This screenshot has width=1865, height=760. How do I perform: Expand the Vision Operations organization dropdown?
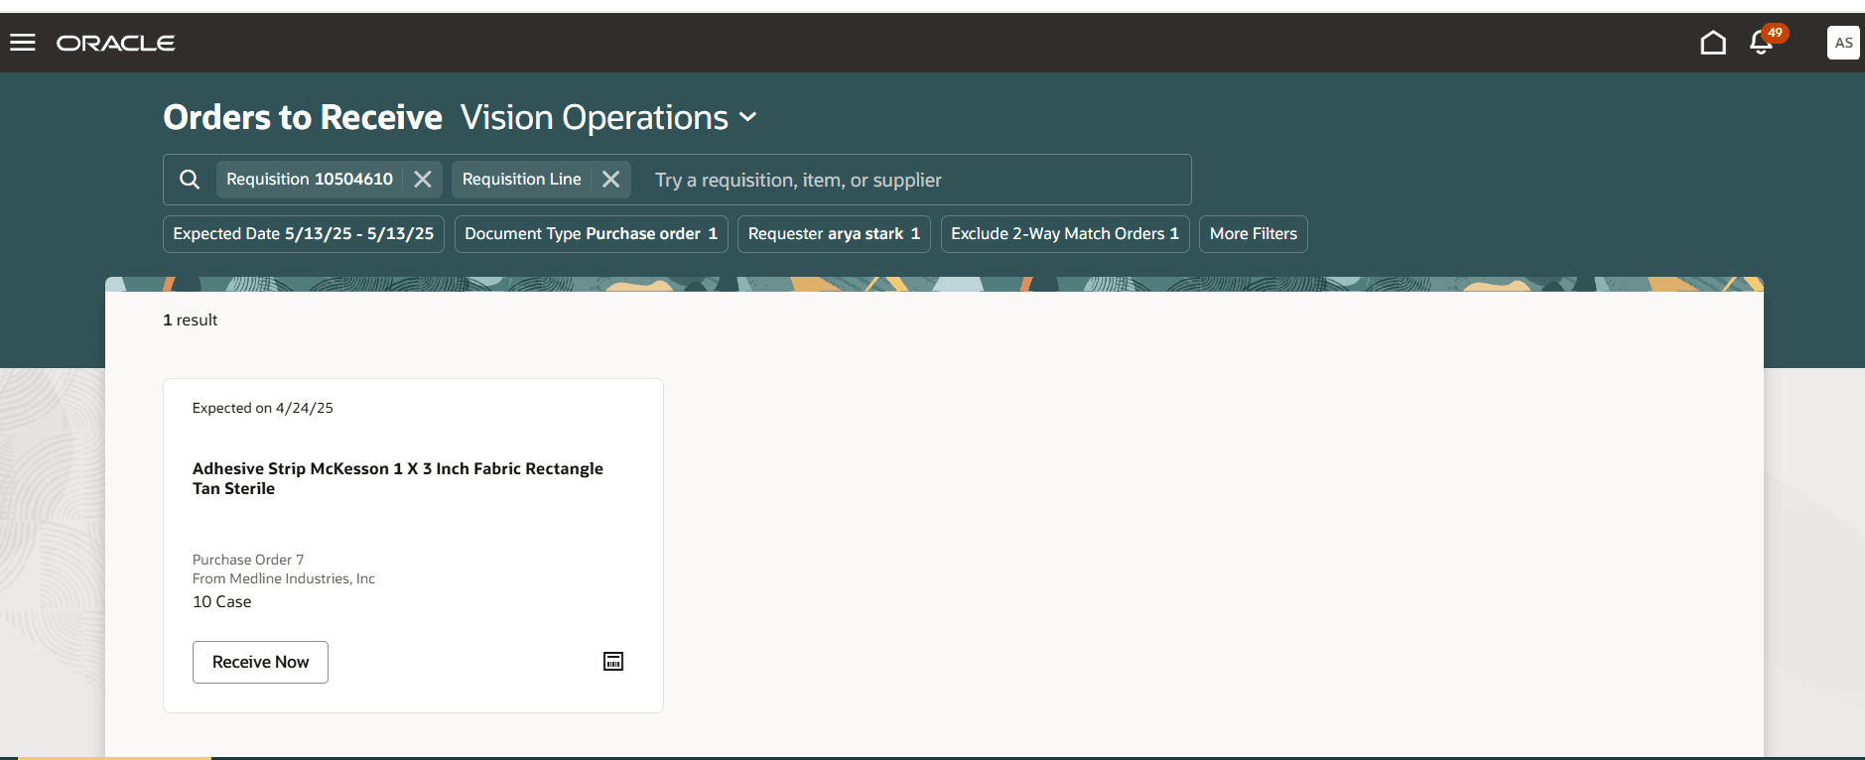[748, 117]
